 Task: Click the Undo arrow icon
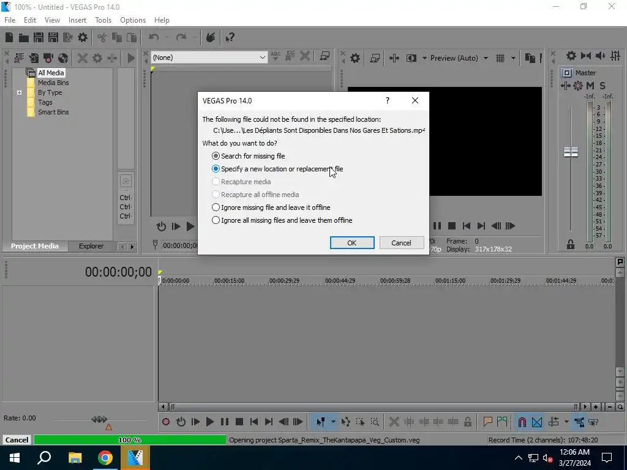pos(154,37)
